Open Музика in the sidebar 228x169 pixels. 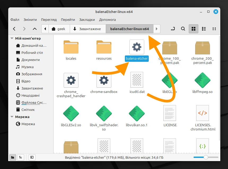(x=25, y=67)
